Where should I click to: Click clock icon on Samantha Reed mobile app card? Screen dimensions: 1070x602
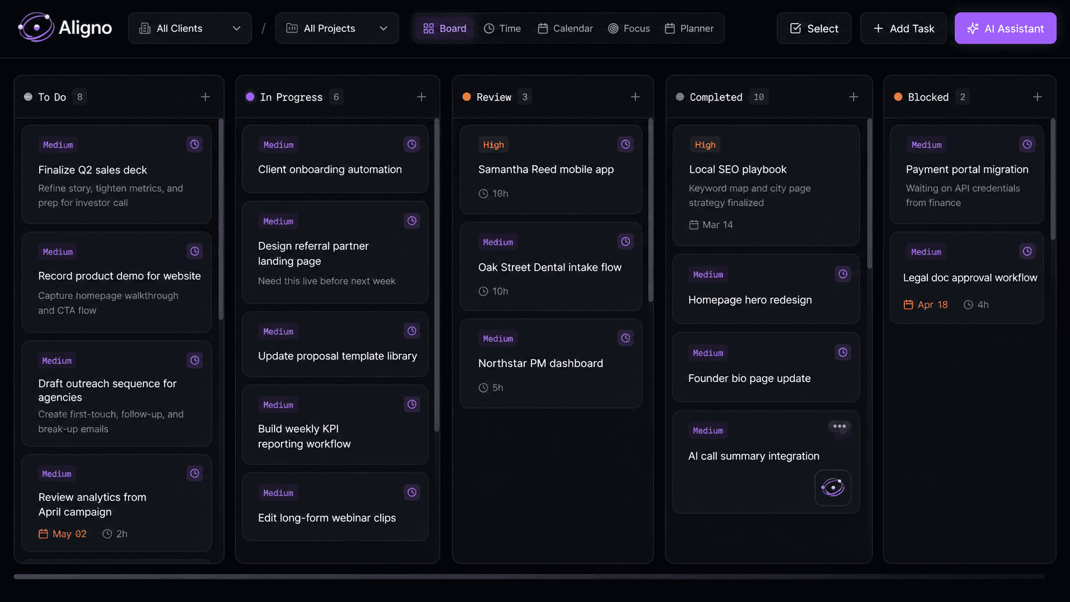click(x=626, y=145)
